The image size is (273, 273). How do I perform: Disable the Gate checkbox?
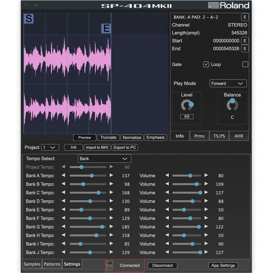(x=206, y=64)
